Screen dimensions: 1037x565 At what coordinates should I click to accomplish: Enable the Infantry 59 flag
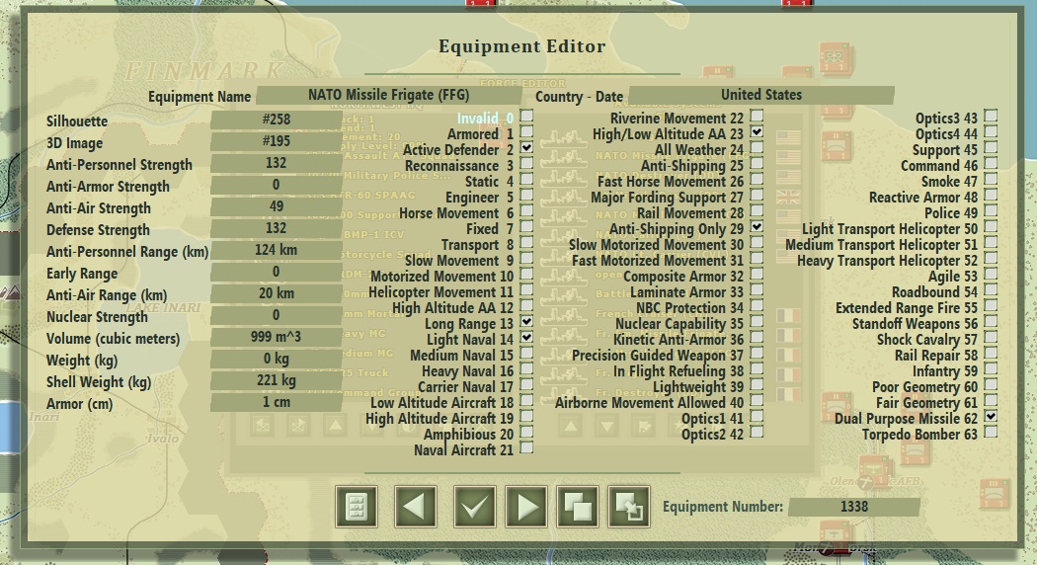991,369
